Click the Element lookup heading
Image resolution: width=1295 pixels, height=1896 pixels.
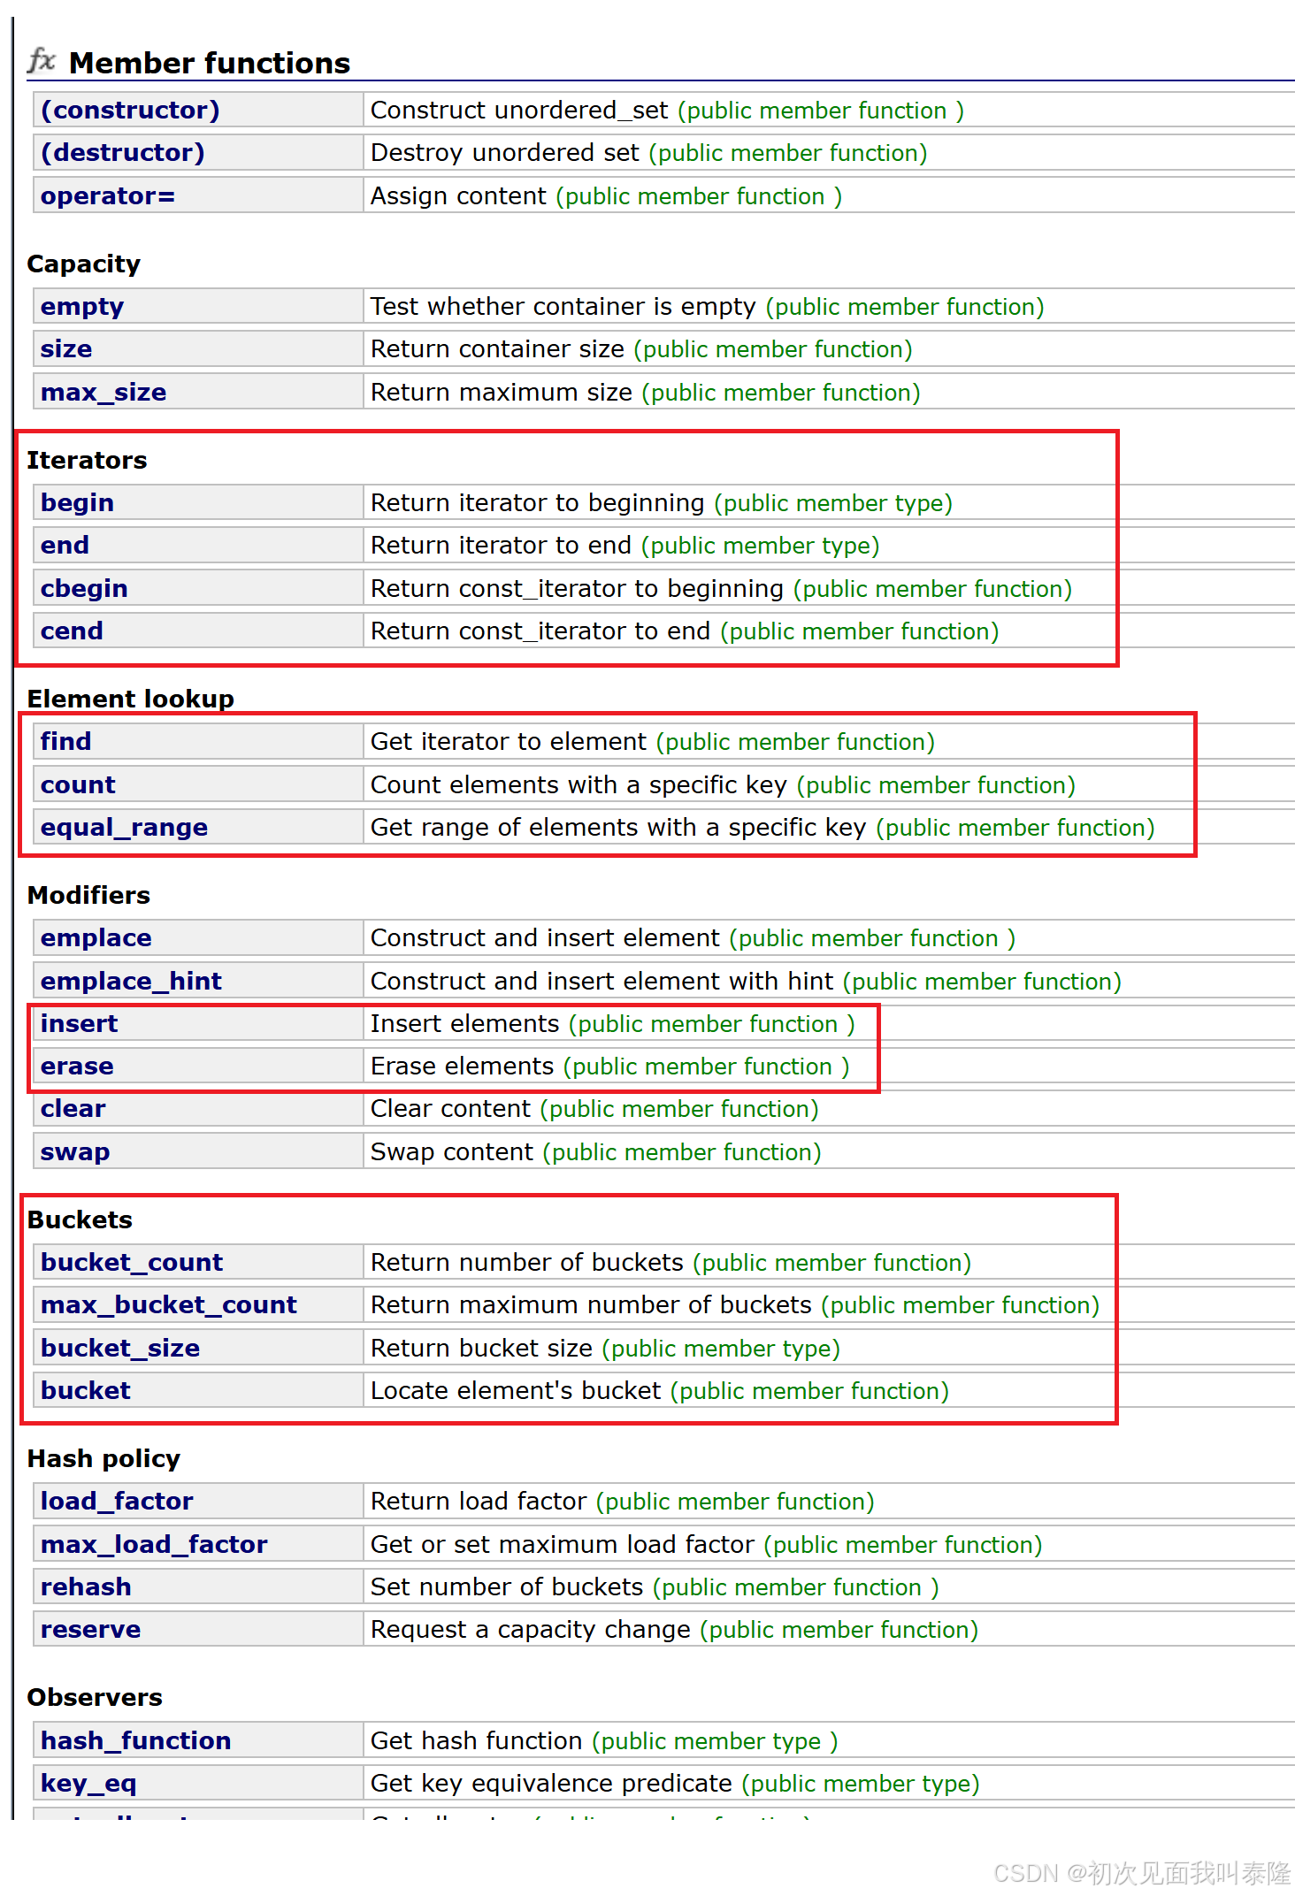tap(131, 699)
